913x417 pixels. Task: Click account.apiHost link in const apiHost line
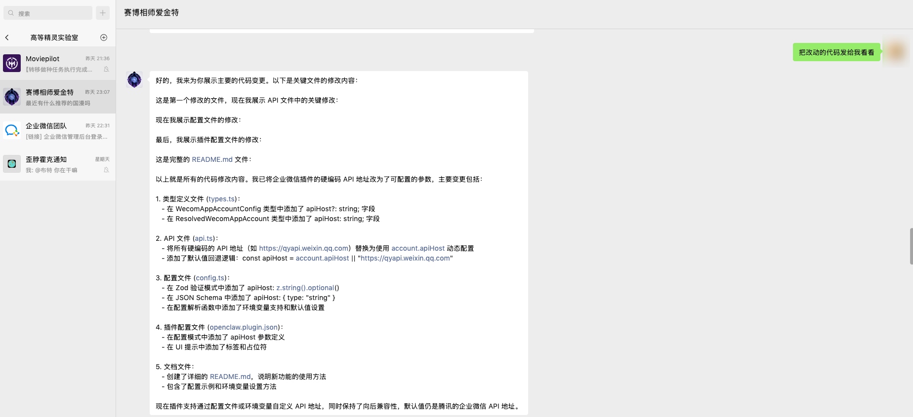point(322,258)
